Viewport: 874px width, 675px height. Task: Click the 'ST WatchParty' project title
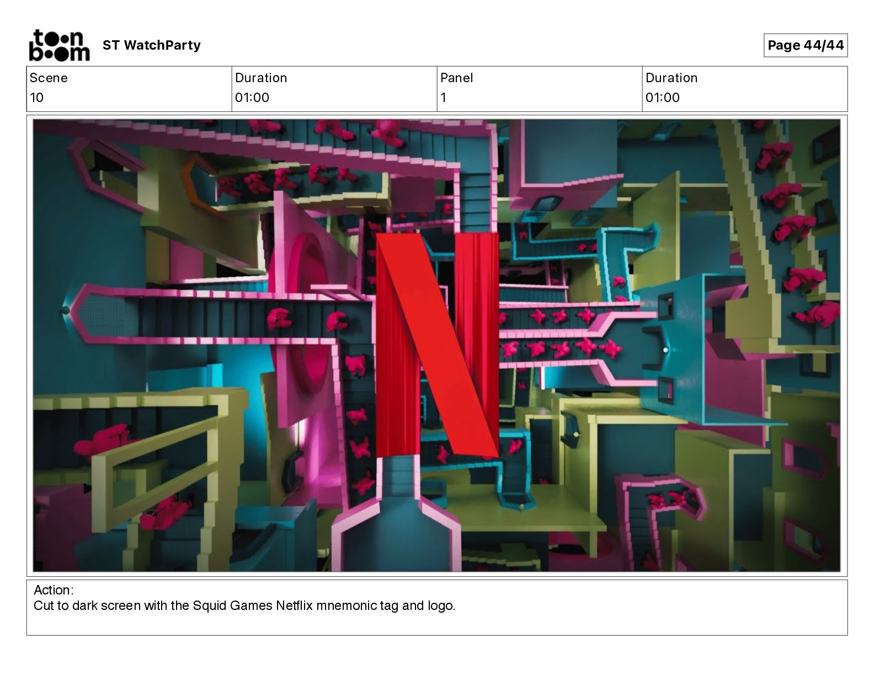(x=152, y=45)
